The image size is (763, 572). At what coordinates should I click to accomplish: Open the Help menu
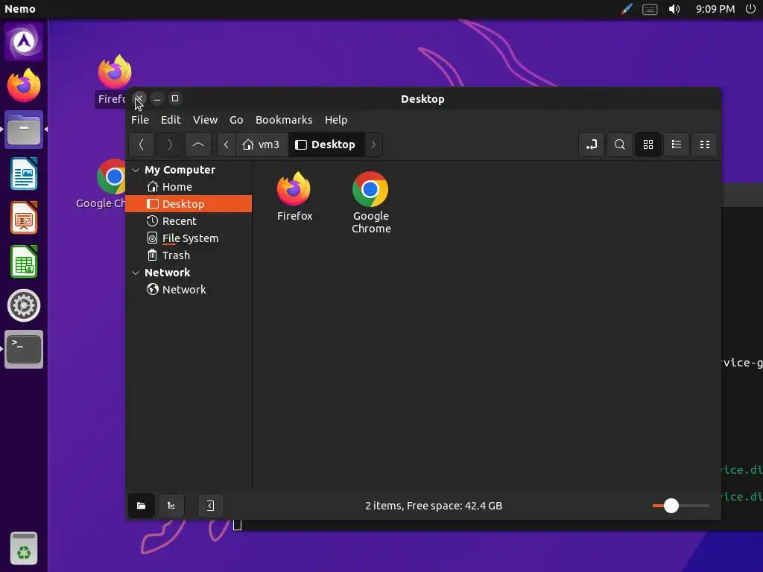point(336,120)
